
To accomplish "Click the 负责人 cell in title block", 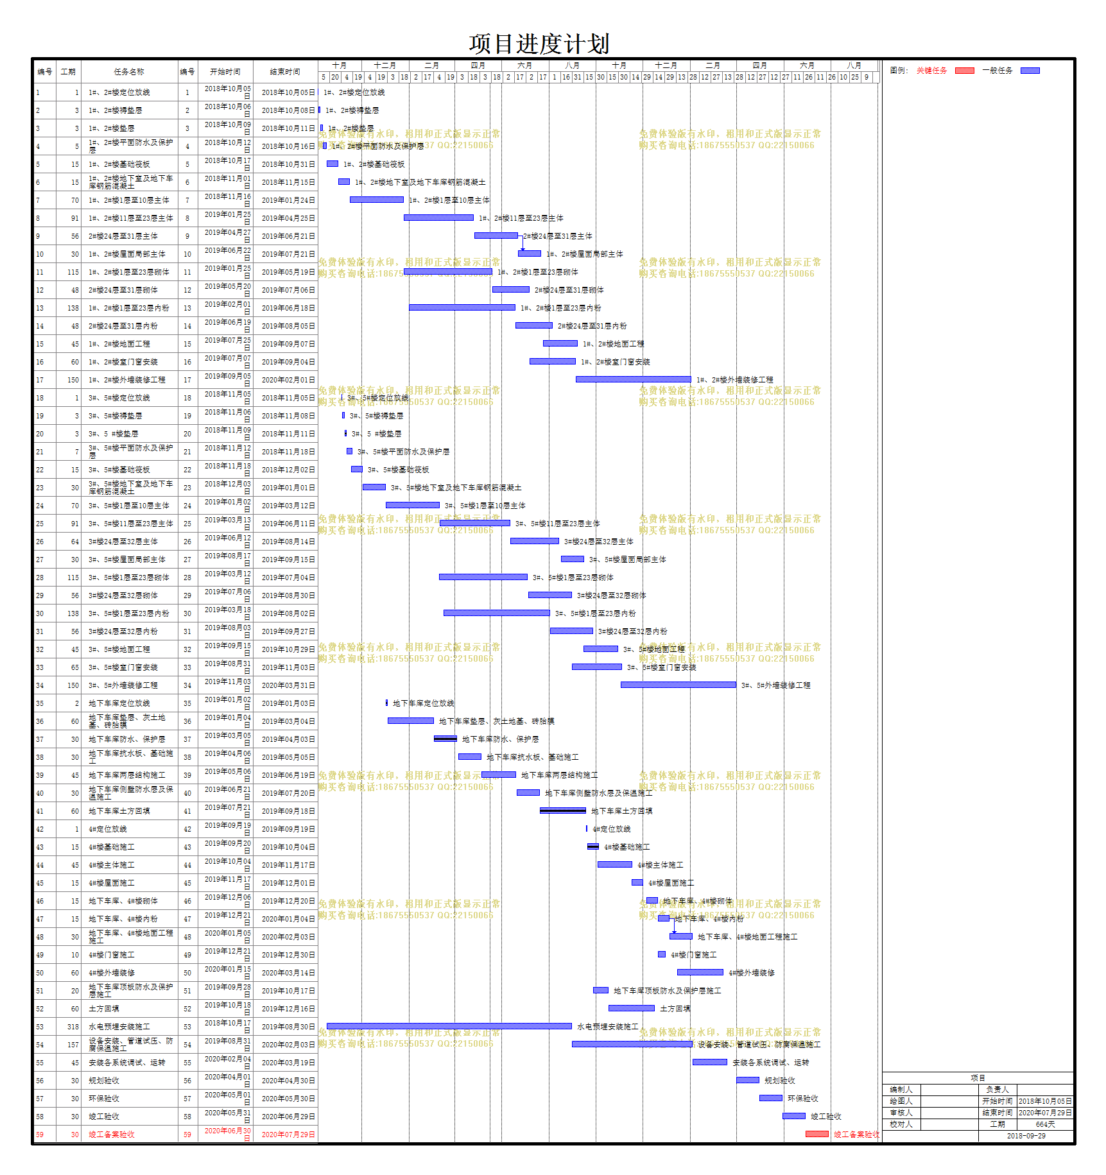I will coord(998,1090).
